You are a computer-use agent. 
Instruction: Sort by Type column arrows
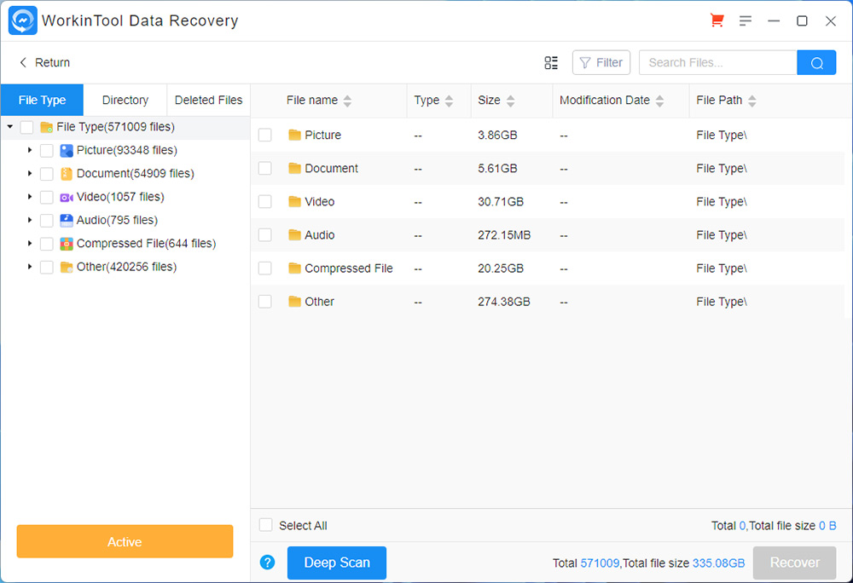(449, 101)
